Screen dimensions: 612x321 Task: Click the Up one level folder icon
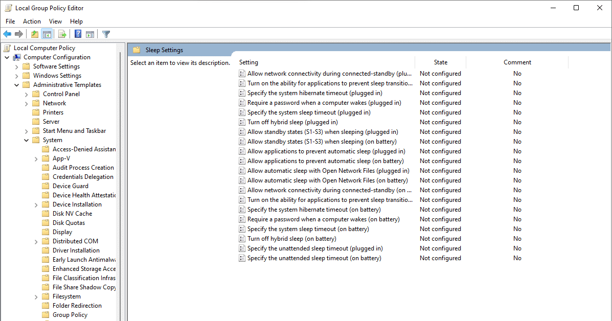[x=34, y=34]
